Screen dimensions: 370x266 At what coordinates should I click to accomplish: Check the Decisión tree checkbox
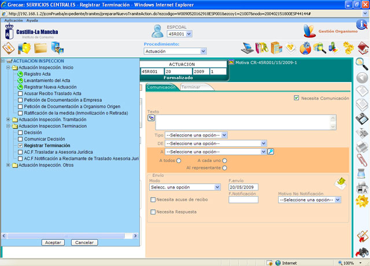pos(20,132)
